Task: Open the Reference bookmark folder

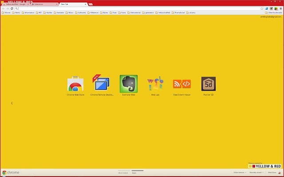Action: (93, 13)
